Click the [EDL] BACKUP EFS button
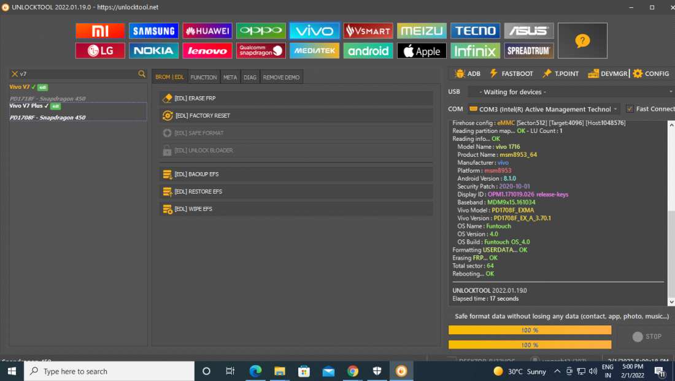The height and width of the screenshot is (381, 675). 296,174
